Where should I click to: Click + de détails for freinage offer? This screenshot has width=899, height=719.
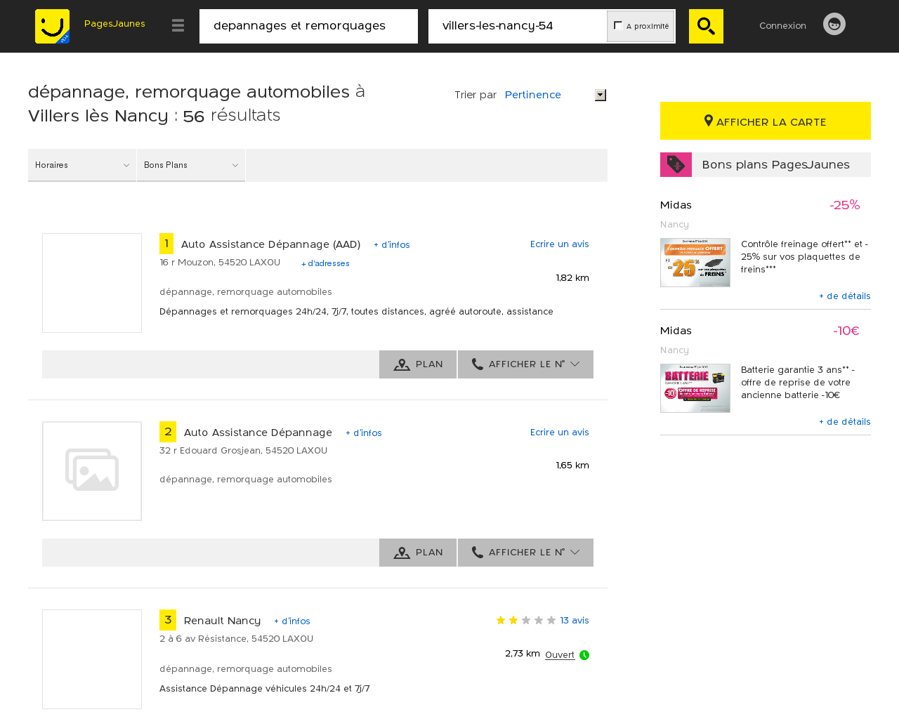pyautogui.click(x=845, y=296)
